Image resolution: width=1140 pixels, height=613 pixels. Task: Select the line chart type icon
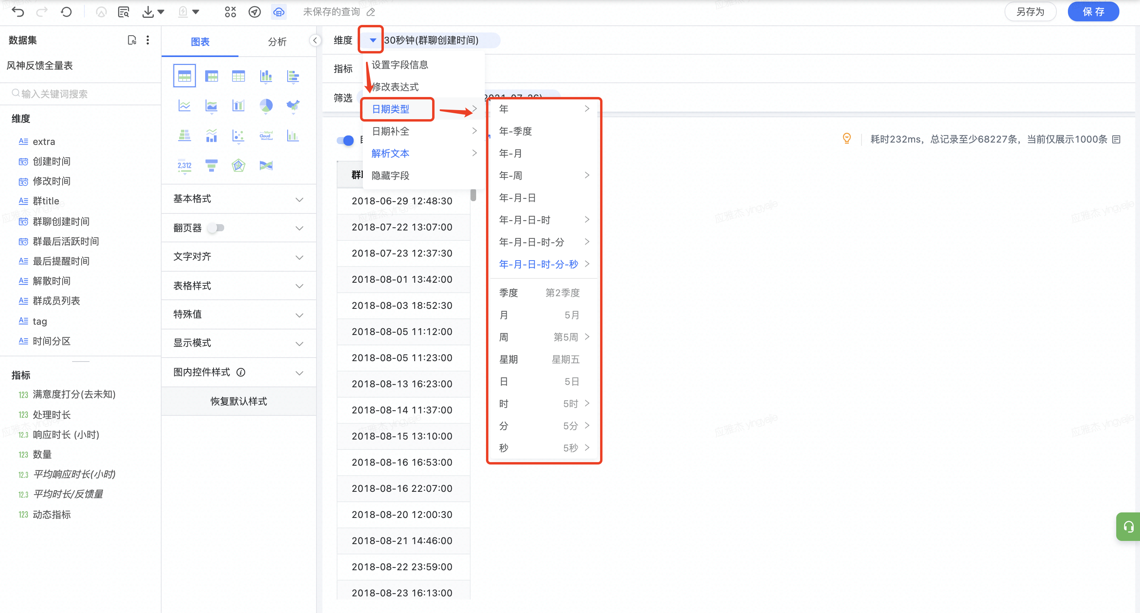pyautogui.click(x=184, y=105)
